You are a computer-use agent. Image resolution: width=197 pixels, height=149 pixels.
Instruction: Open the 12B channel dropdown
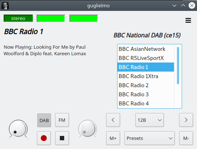tap(150, 120)
